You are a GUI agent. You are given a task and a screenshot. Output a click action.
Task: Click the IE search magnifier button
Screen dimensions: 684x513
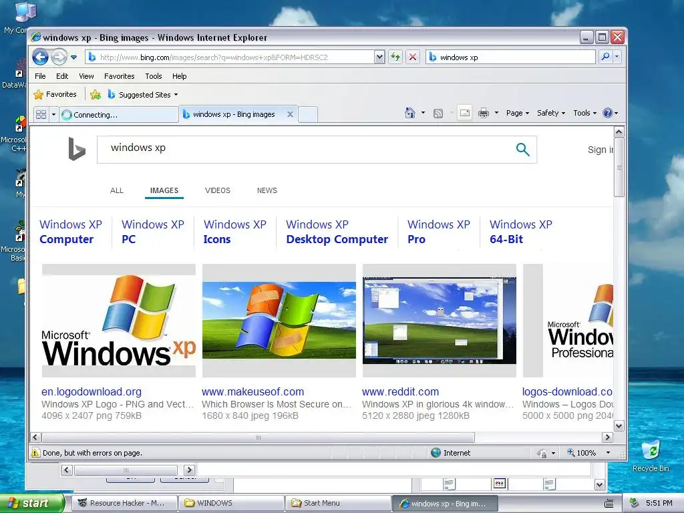pos(605,57)
